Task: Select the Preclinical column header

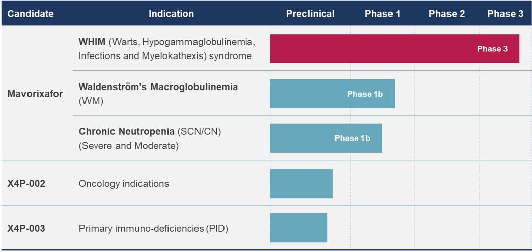Action: click(310, 14)
